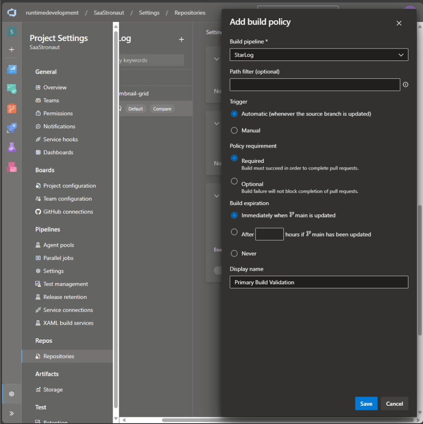423x424 pixels.
Task: Expand the left navigation rail chevrons
Action: click(12, 413)
